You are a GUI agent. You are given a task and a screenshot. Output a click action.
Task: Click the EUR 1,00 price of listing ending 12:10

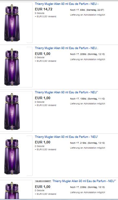click(43, 54)
